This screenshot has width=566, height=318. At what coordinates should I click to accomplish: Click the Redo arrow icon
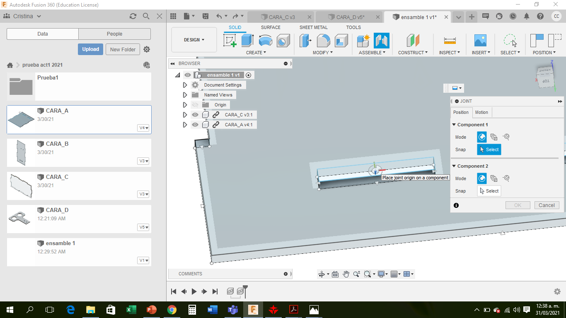coord(236,16)
